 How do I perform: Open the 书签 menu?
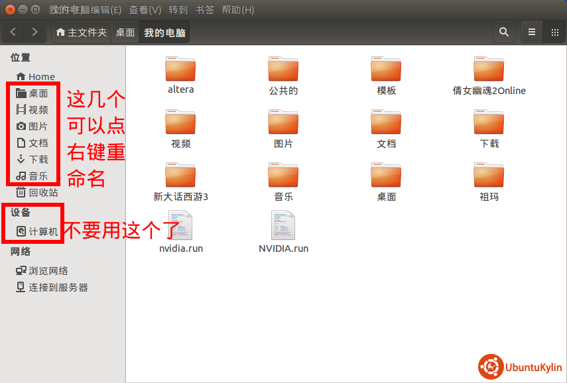pos(206,10)
